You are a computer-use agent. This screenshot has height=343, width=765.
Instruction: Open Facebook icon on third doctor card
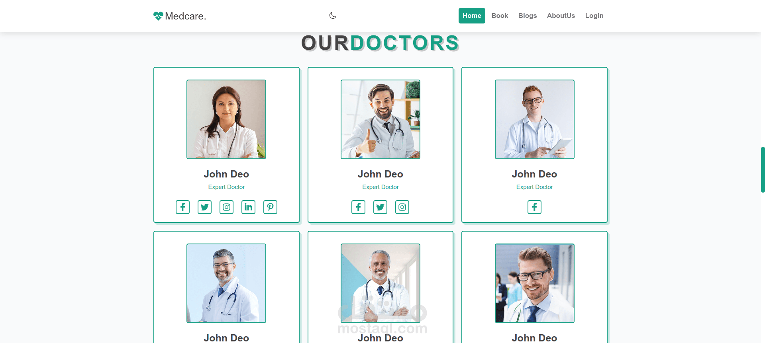tap(534, 207)
